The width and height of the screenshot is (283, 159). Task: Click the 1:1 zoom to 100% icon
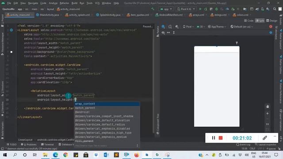(x=267, y=124)
